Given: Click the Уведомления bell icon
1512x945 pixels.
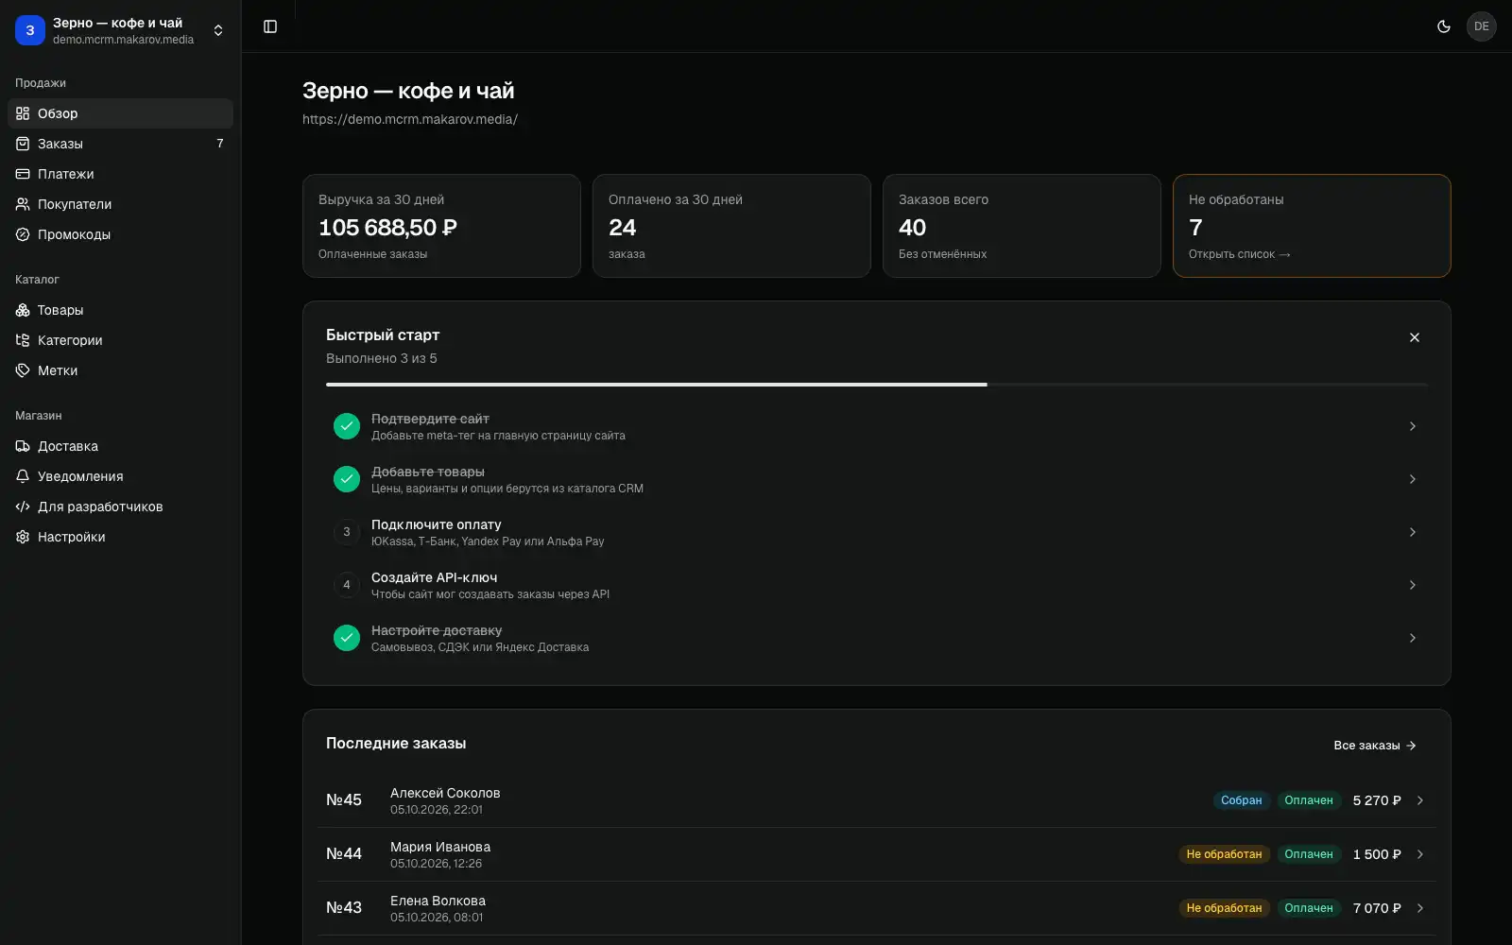Looking at the screenshot, I should click(23, 476).
